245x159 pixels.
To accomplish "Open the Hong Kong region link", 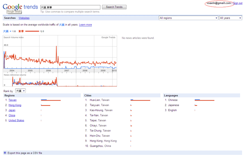I will [15, 105].
